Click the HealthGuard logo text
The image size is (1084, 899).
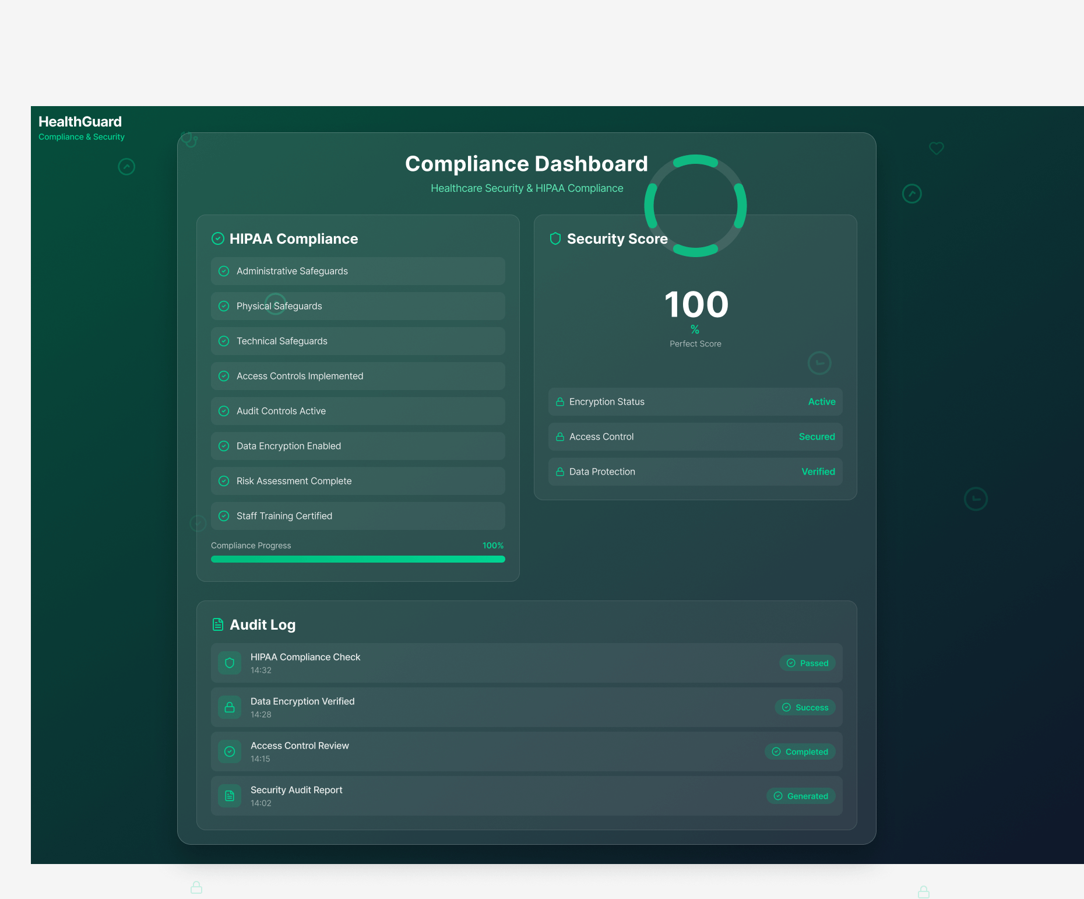click(x=80, y=122)
